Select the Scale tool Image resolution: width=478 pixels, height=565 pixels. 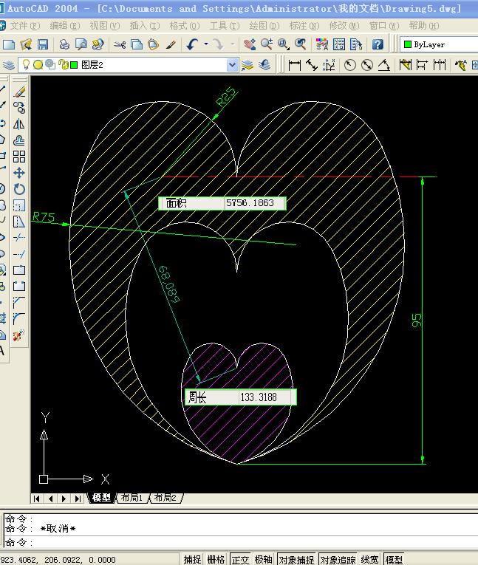[x=19, y=205]
